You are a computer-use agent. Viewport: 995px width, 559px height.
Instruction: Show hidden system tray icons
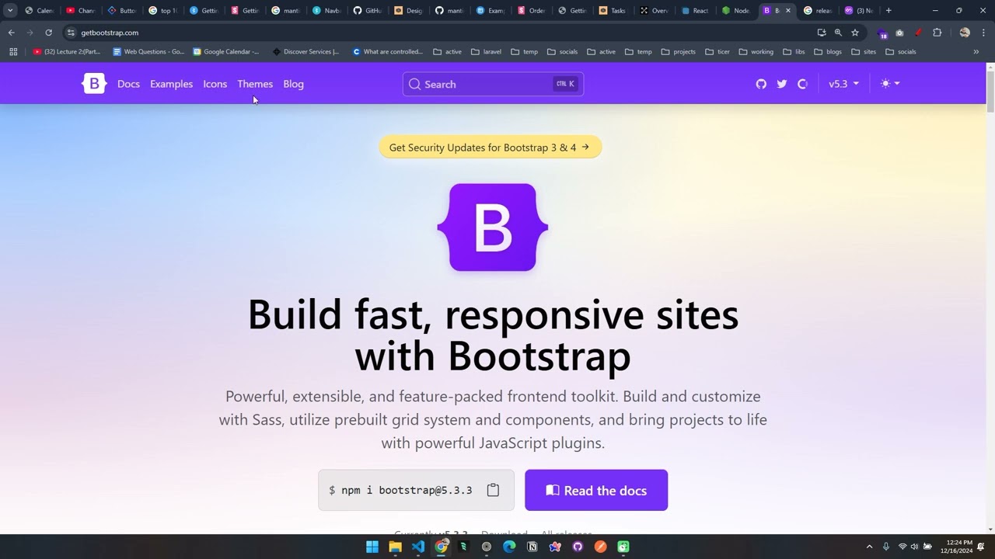pos(869,547)
